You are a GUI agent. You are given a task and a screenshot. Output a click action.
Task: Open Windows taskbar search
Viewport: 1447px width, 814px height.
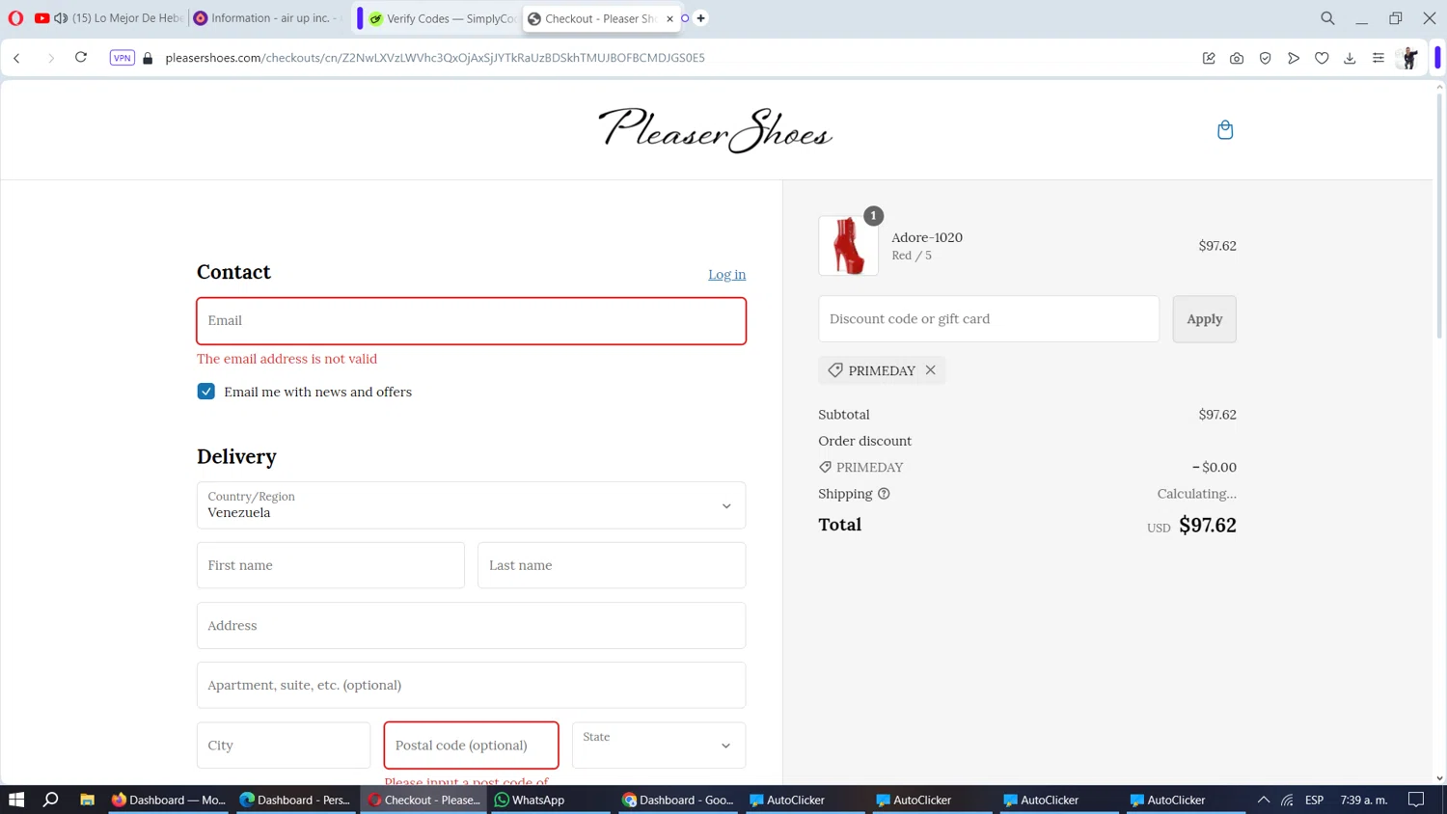coord(51,800)
